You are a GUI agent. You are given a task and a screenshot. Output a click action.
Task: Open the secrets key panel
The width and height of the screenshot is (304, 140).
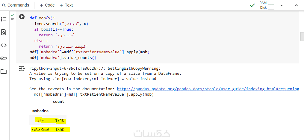(4, 58)
